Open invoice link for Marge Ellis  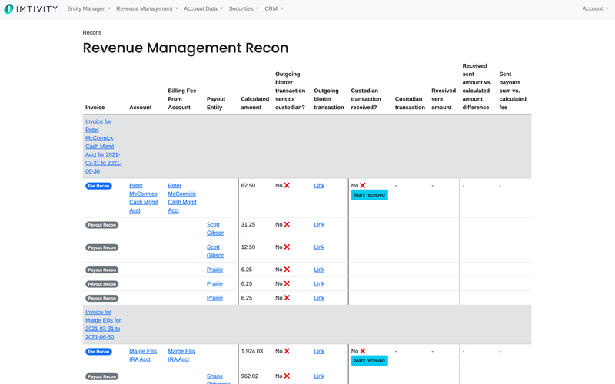103,324
